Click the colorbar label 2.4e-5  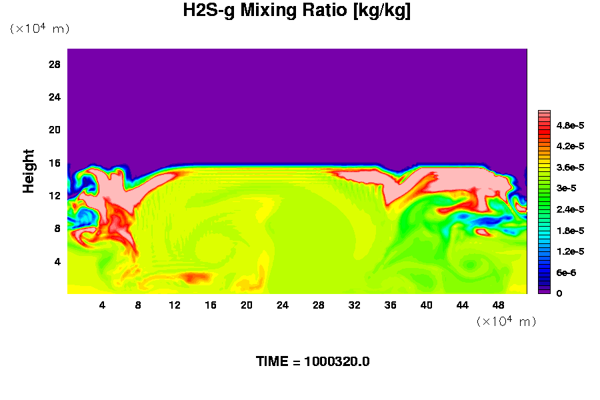(570, 209)
